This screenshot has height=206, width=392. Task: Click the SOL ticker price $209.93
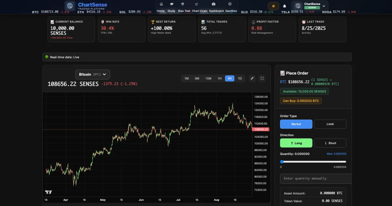pyautogui.click(x=135, y=12)
